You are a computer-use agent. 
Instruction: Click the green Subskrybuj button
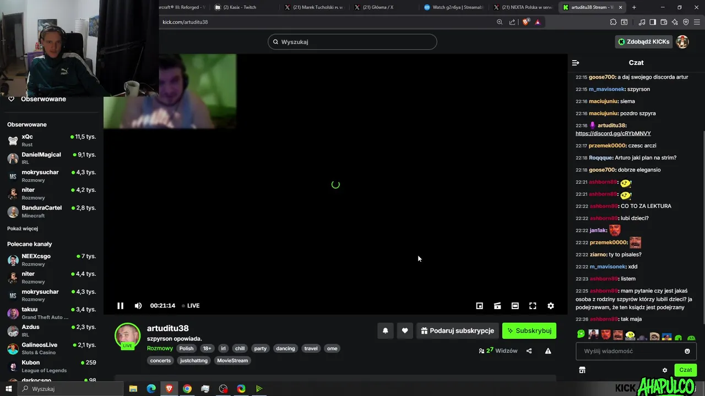coord(529,331)
